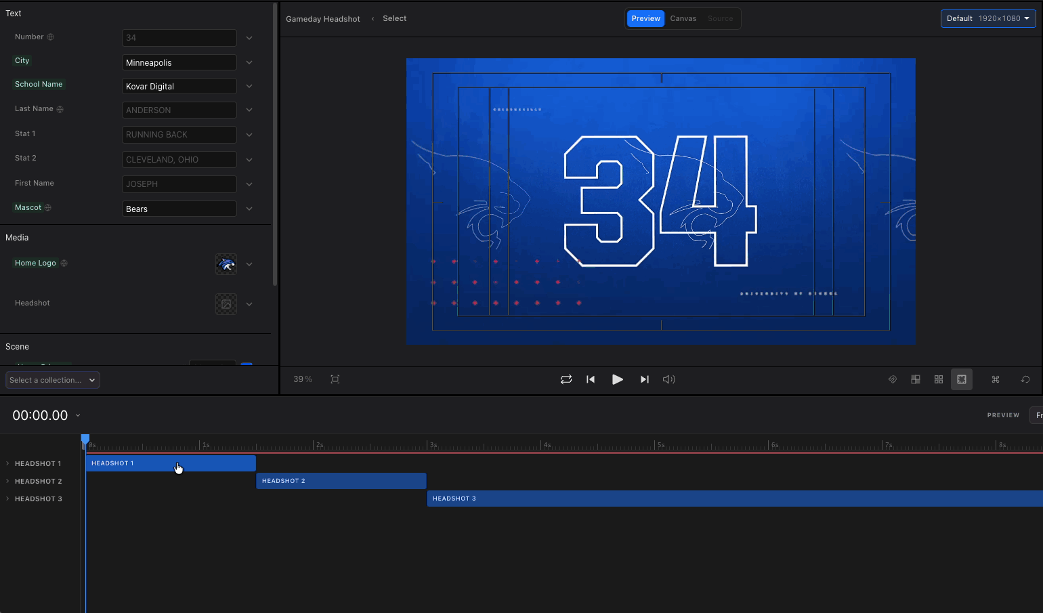Screen dimensions: 1043x613
Task: Click the Home Logo thumbnail
Action: (226, 264)
